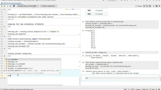
Task: Click the Pushed 3 commits status message
Action: coord(18,89)
